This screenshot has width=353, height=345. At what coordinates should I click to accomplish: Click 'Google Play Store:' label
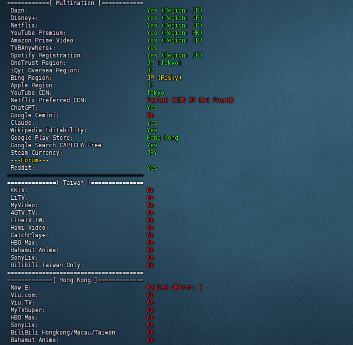(41, 138)
